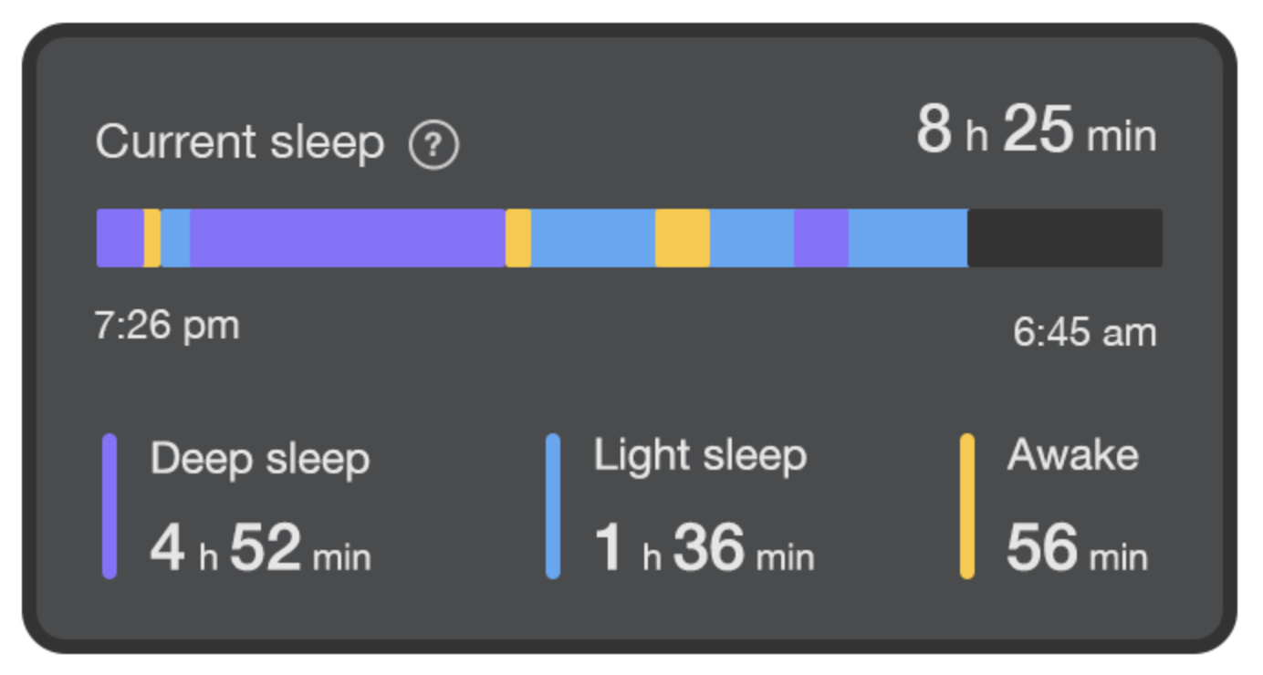The width and height of the screenshot is (1263, 675).
Task: Select the Light sleep label
Action: (700, 456)
